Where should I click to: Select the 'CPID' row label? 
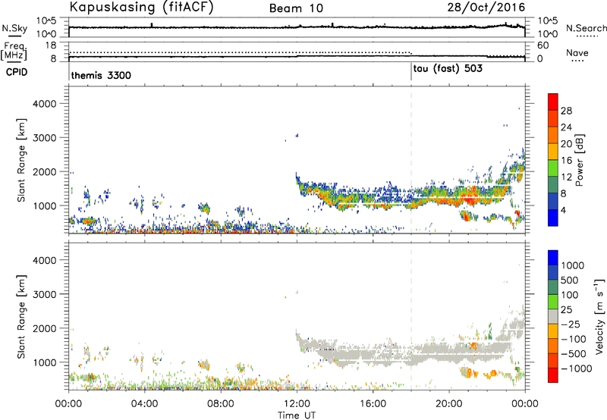17,72
